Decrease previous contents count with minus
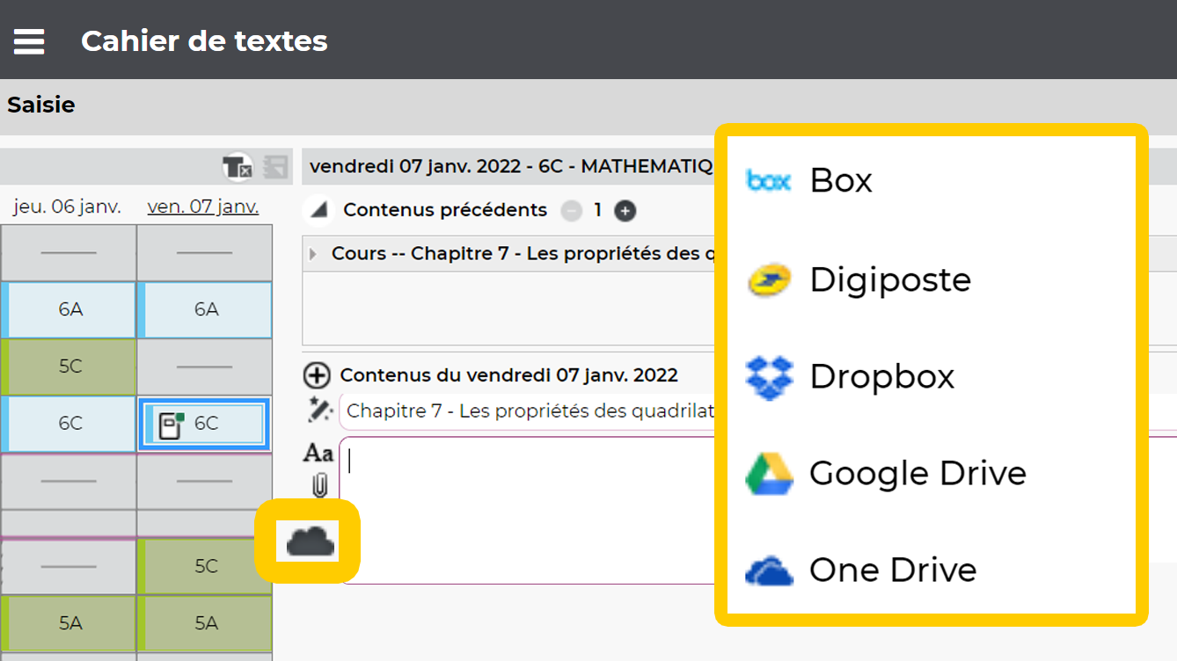This screenshot has width=1177, height=661. pos(572,211)
